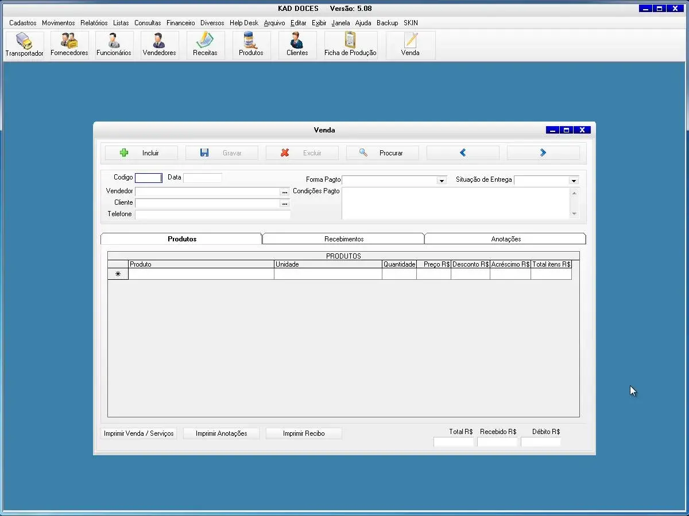This screenshot has width=689, height=516.
Task: Click the Preço R$ column header
Action: [433, 264]
